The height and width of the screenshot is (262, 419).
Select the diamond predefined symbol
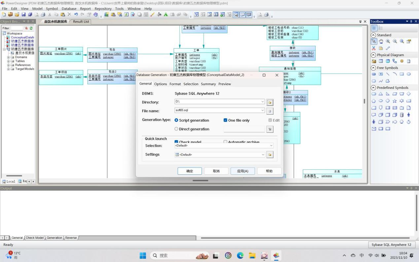pyautogui.click(x=409, y=94)
